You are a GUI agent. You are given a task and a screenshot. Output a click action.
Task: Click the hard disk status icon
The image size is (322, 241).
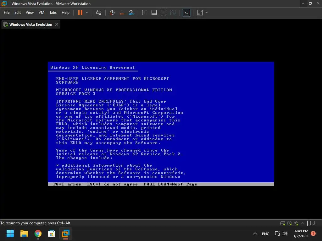[x=283, y=223]
